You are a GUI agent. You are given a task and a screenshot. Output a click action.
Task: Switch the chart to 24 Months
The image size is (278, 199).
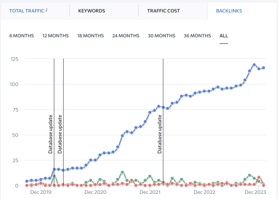coord(126,36)
